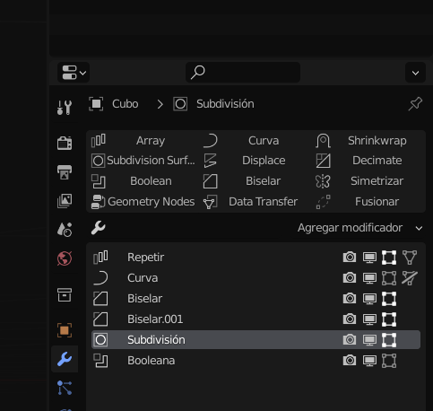Select the Biselar modifier row
This screenshot has height=411, width=433.
(x=255, y=299)
